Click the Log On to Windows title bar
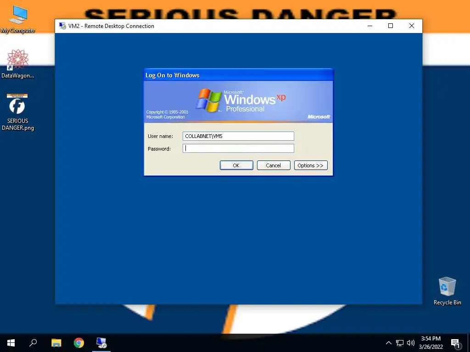The height and width of the screenshot is (352, 470). [x=238, y=75]
